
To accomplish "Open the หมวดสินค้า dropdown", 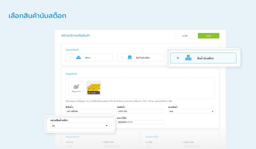I will [191, 111].
